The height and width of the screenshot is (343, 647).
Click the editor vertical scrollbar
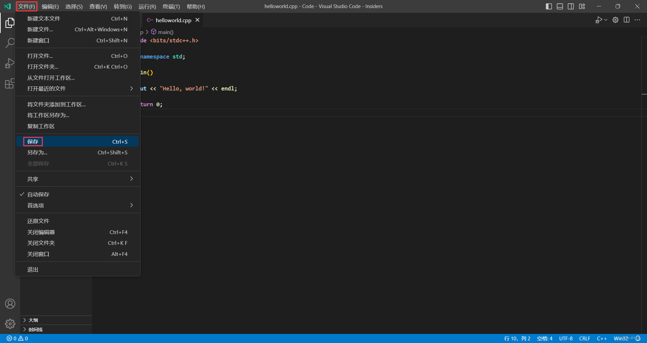click(x=644, y=67)
